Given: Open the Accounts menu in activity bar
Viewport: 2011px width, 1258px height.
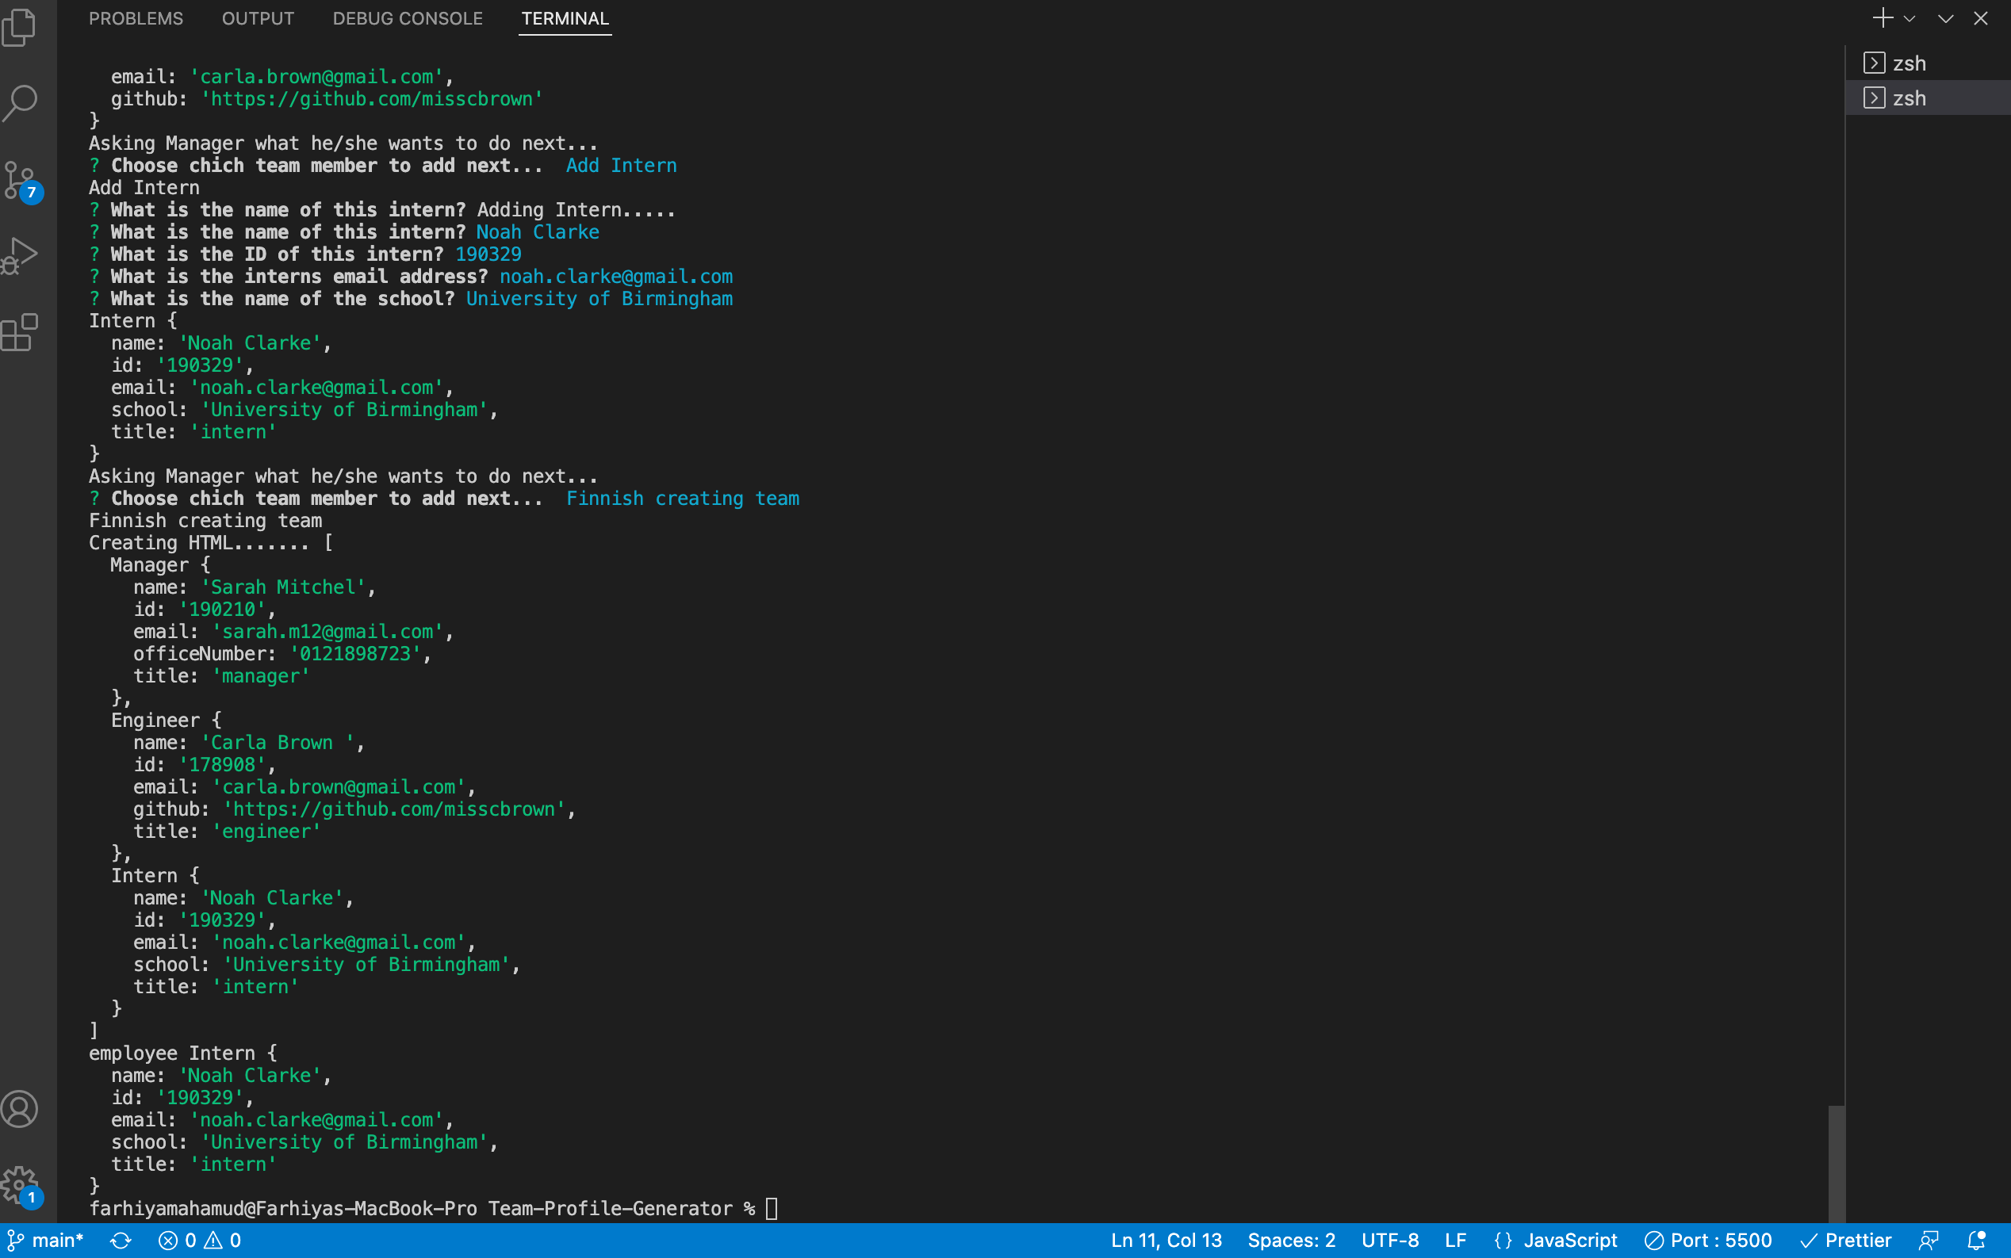Looking at the screenshot, I should 20,1108.
